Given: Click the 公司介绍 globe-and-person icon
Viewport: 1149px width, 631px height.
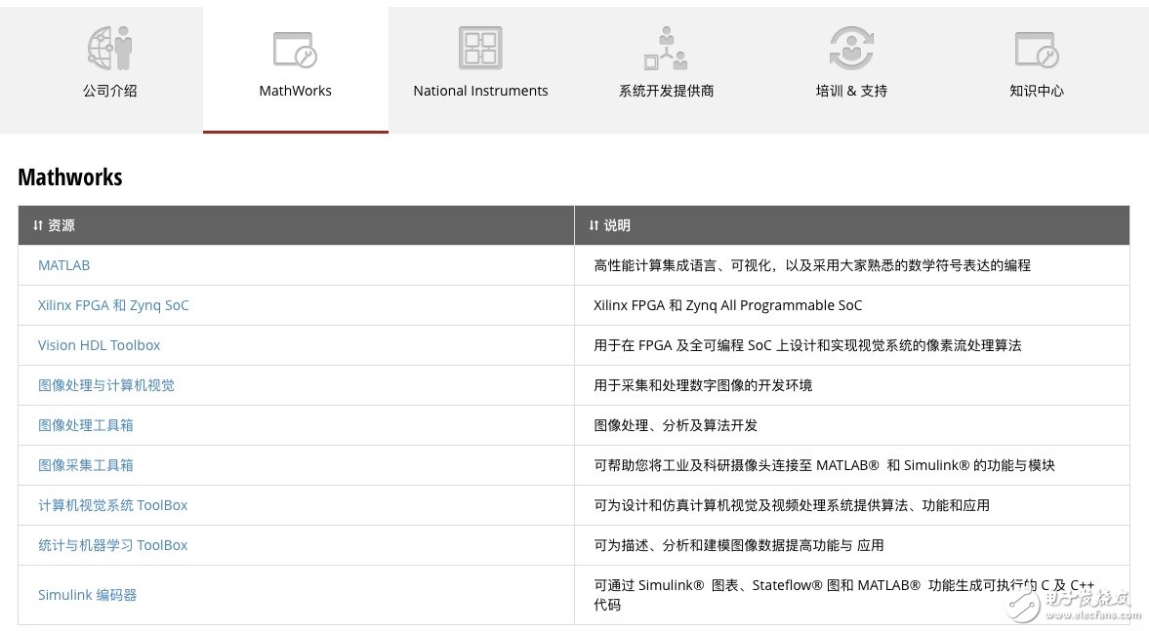Looking at the screenshot, I should (x=109, y=48).
